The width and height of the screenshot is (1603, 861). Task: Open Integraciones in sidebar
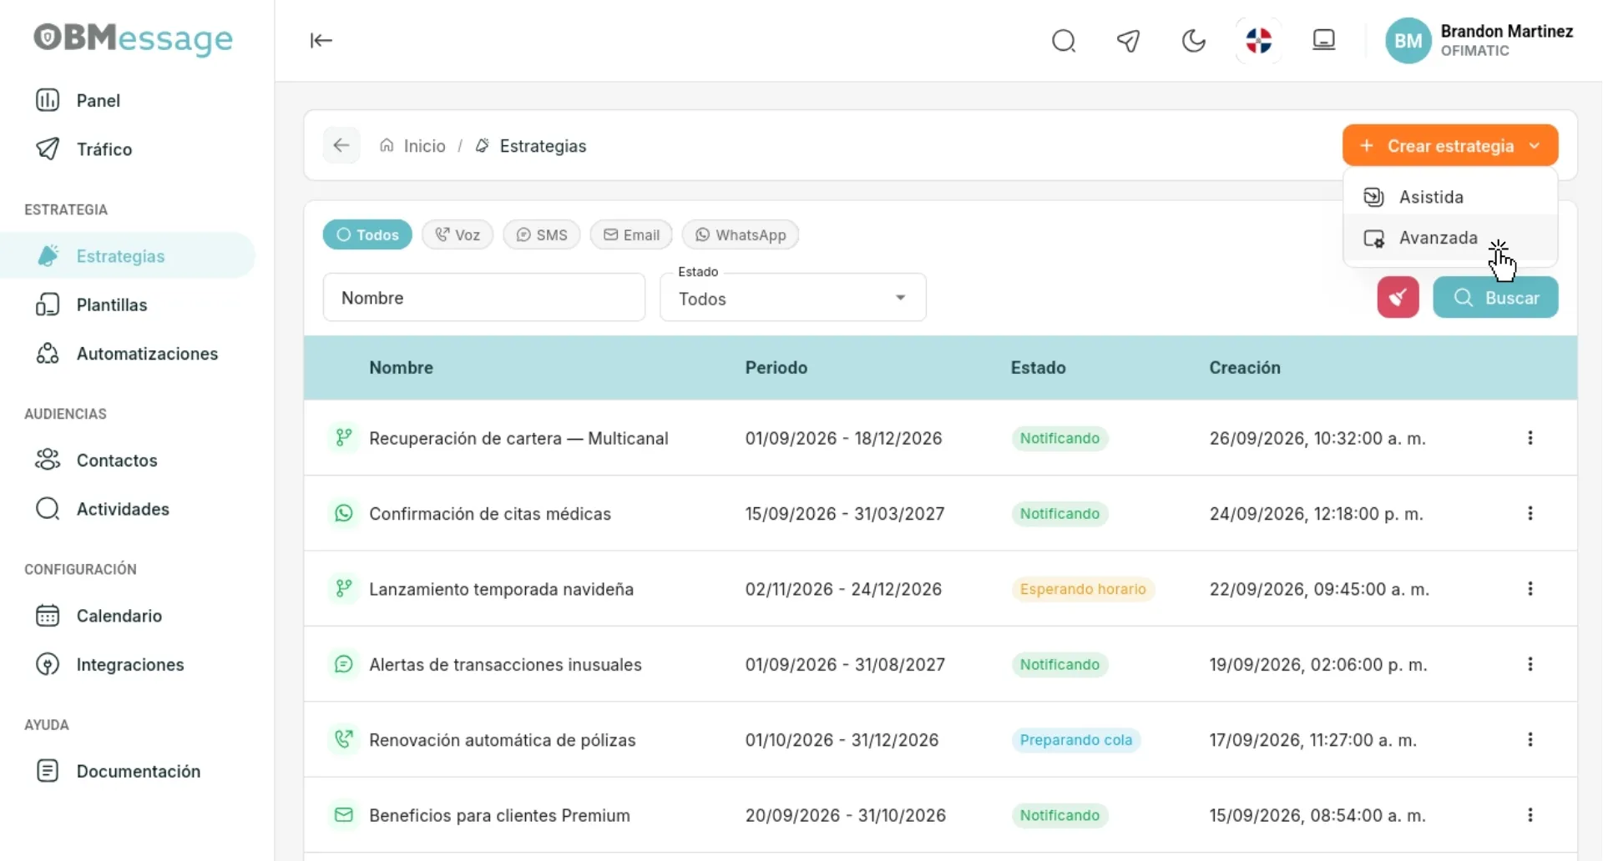(129, 664)
